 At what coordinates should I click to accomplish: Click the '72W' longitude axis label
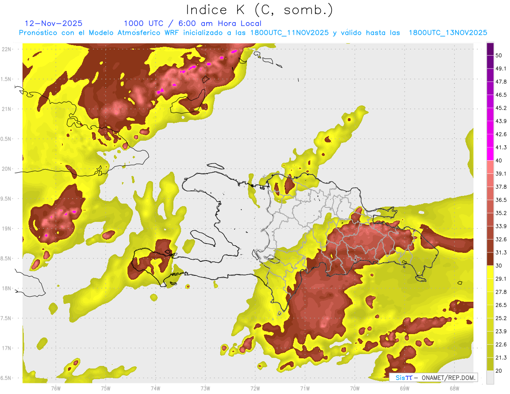coord(255,388)
